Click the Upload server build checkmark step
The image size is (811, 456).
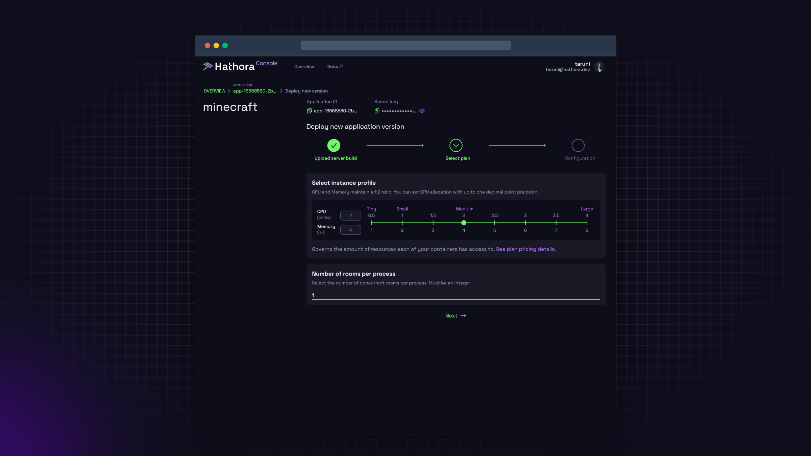(x=334, y=146)
